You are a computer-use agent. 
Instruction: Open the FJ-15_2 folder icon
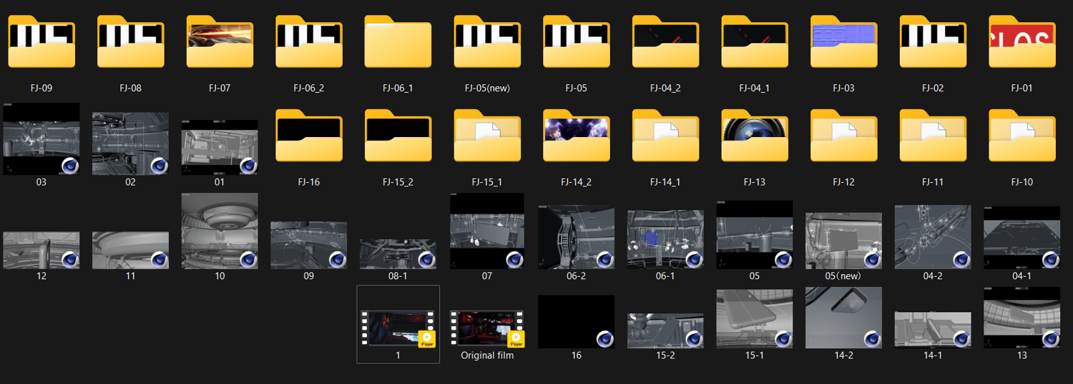pos(398,136)
